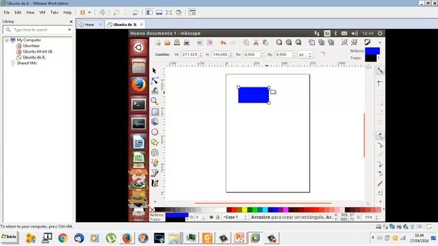Open the VMware View menu
The width and height of the screenshot is (438, 246).
[x=30, y=12]
